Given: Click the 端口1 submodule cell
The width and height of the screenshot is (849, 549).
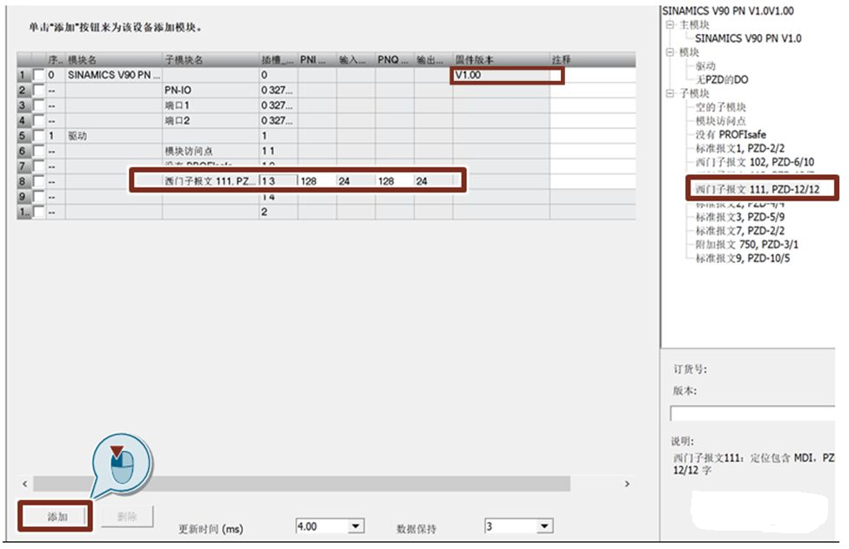Looking at the screenshot, I should [211, 105].
